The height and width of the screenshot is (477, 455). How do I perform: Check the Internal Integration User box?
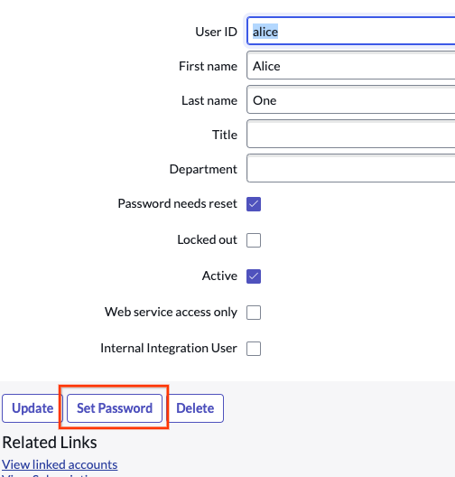coord(254,349)
